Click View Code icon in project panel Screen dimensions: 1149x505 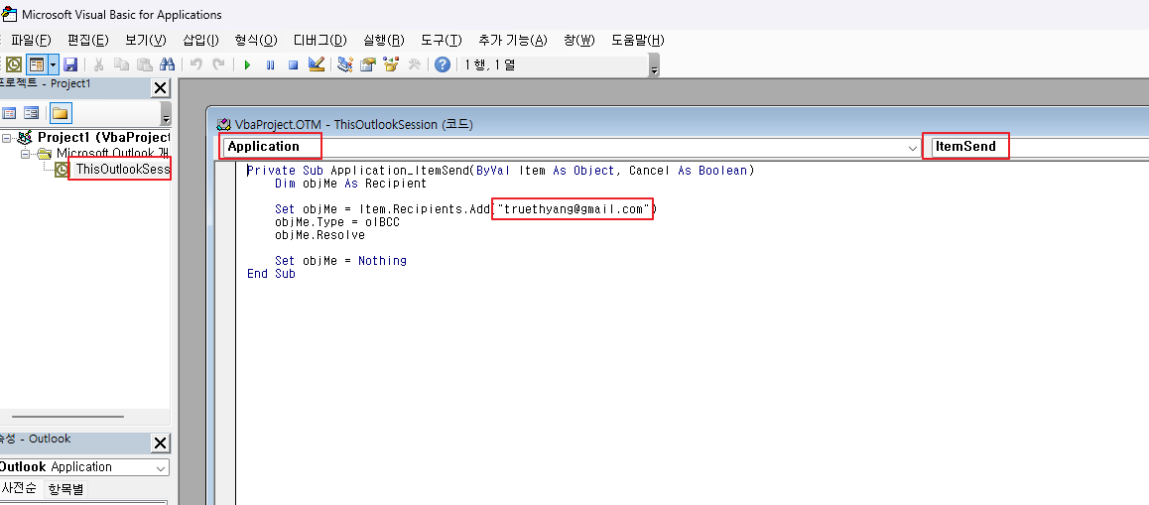pos(9,114)
